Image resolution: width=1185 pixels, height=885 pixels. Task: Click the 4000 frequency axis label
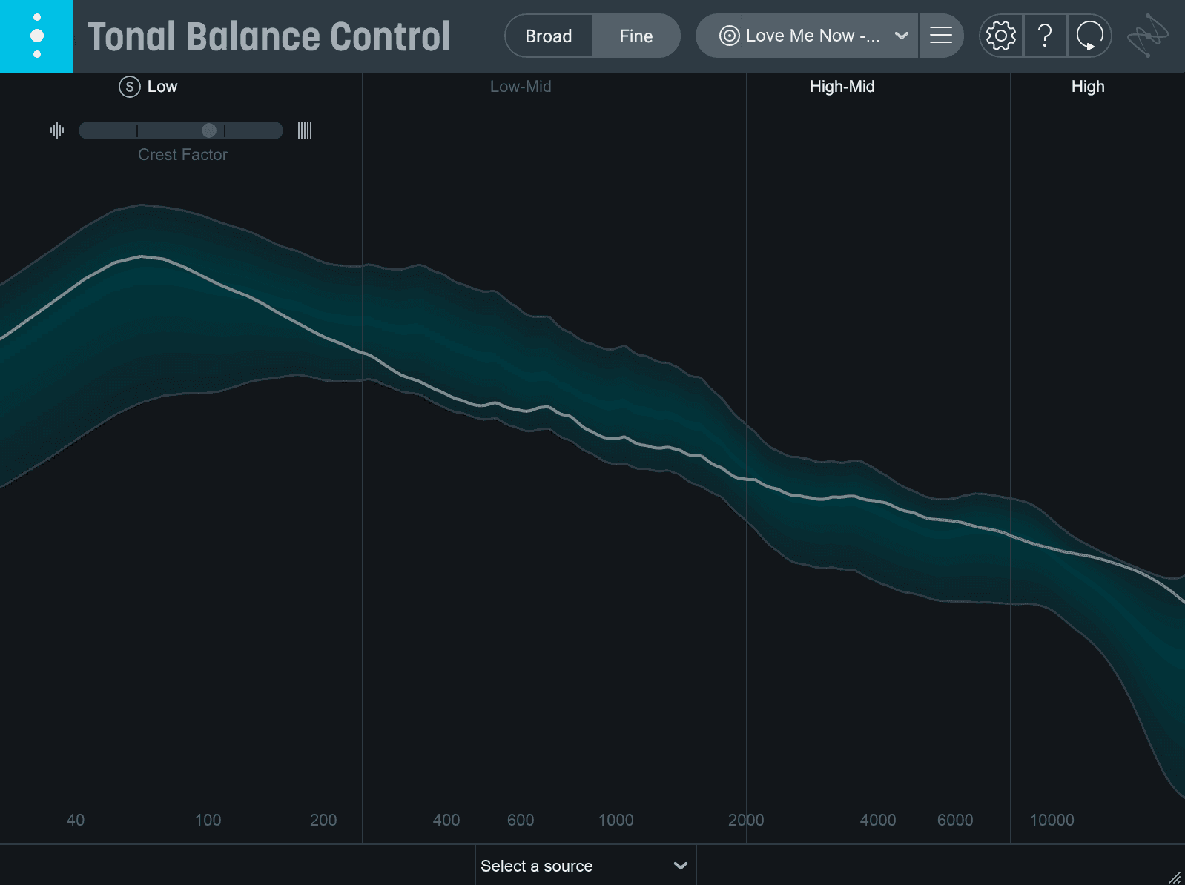pyautogui.click(x=878, y=820)
